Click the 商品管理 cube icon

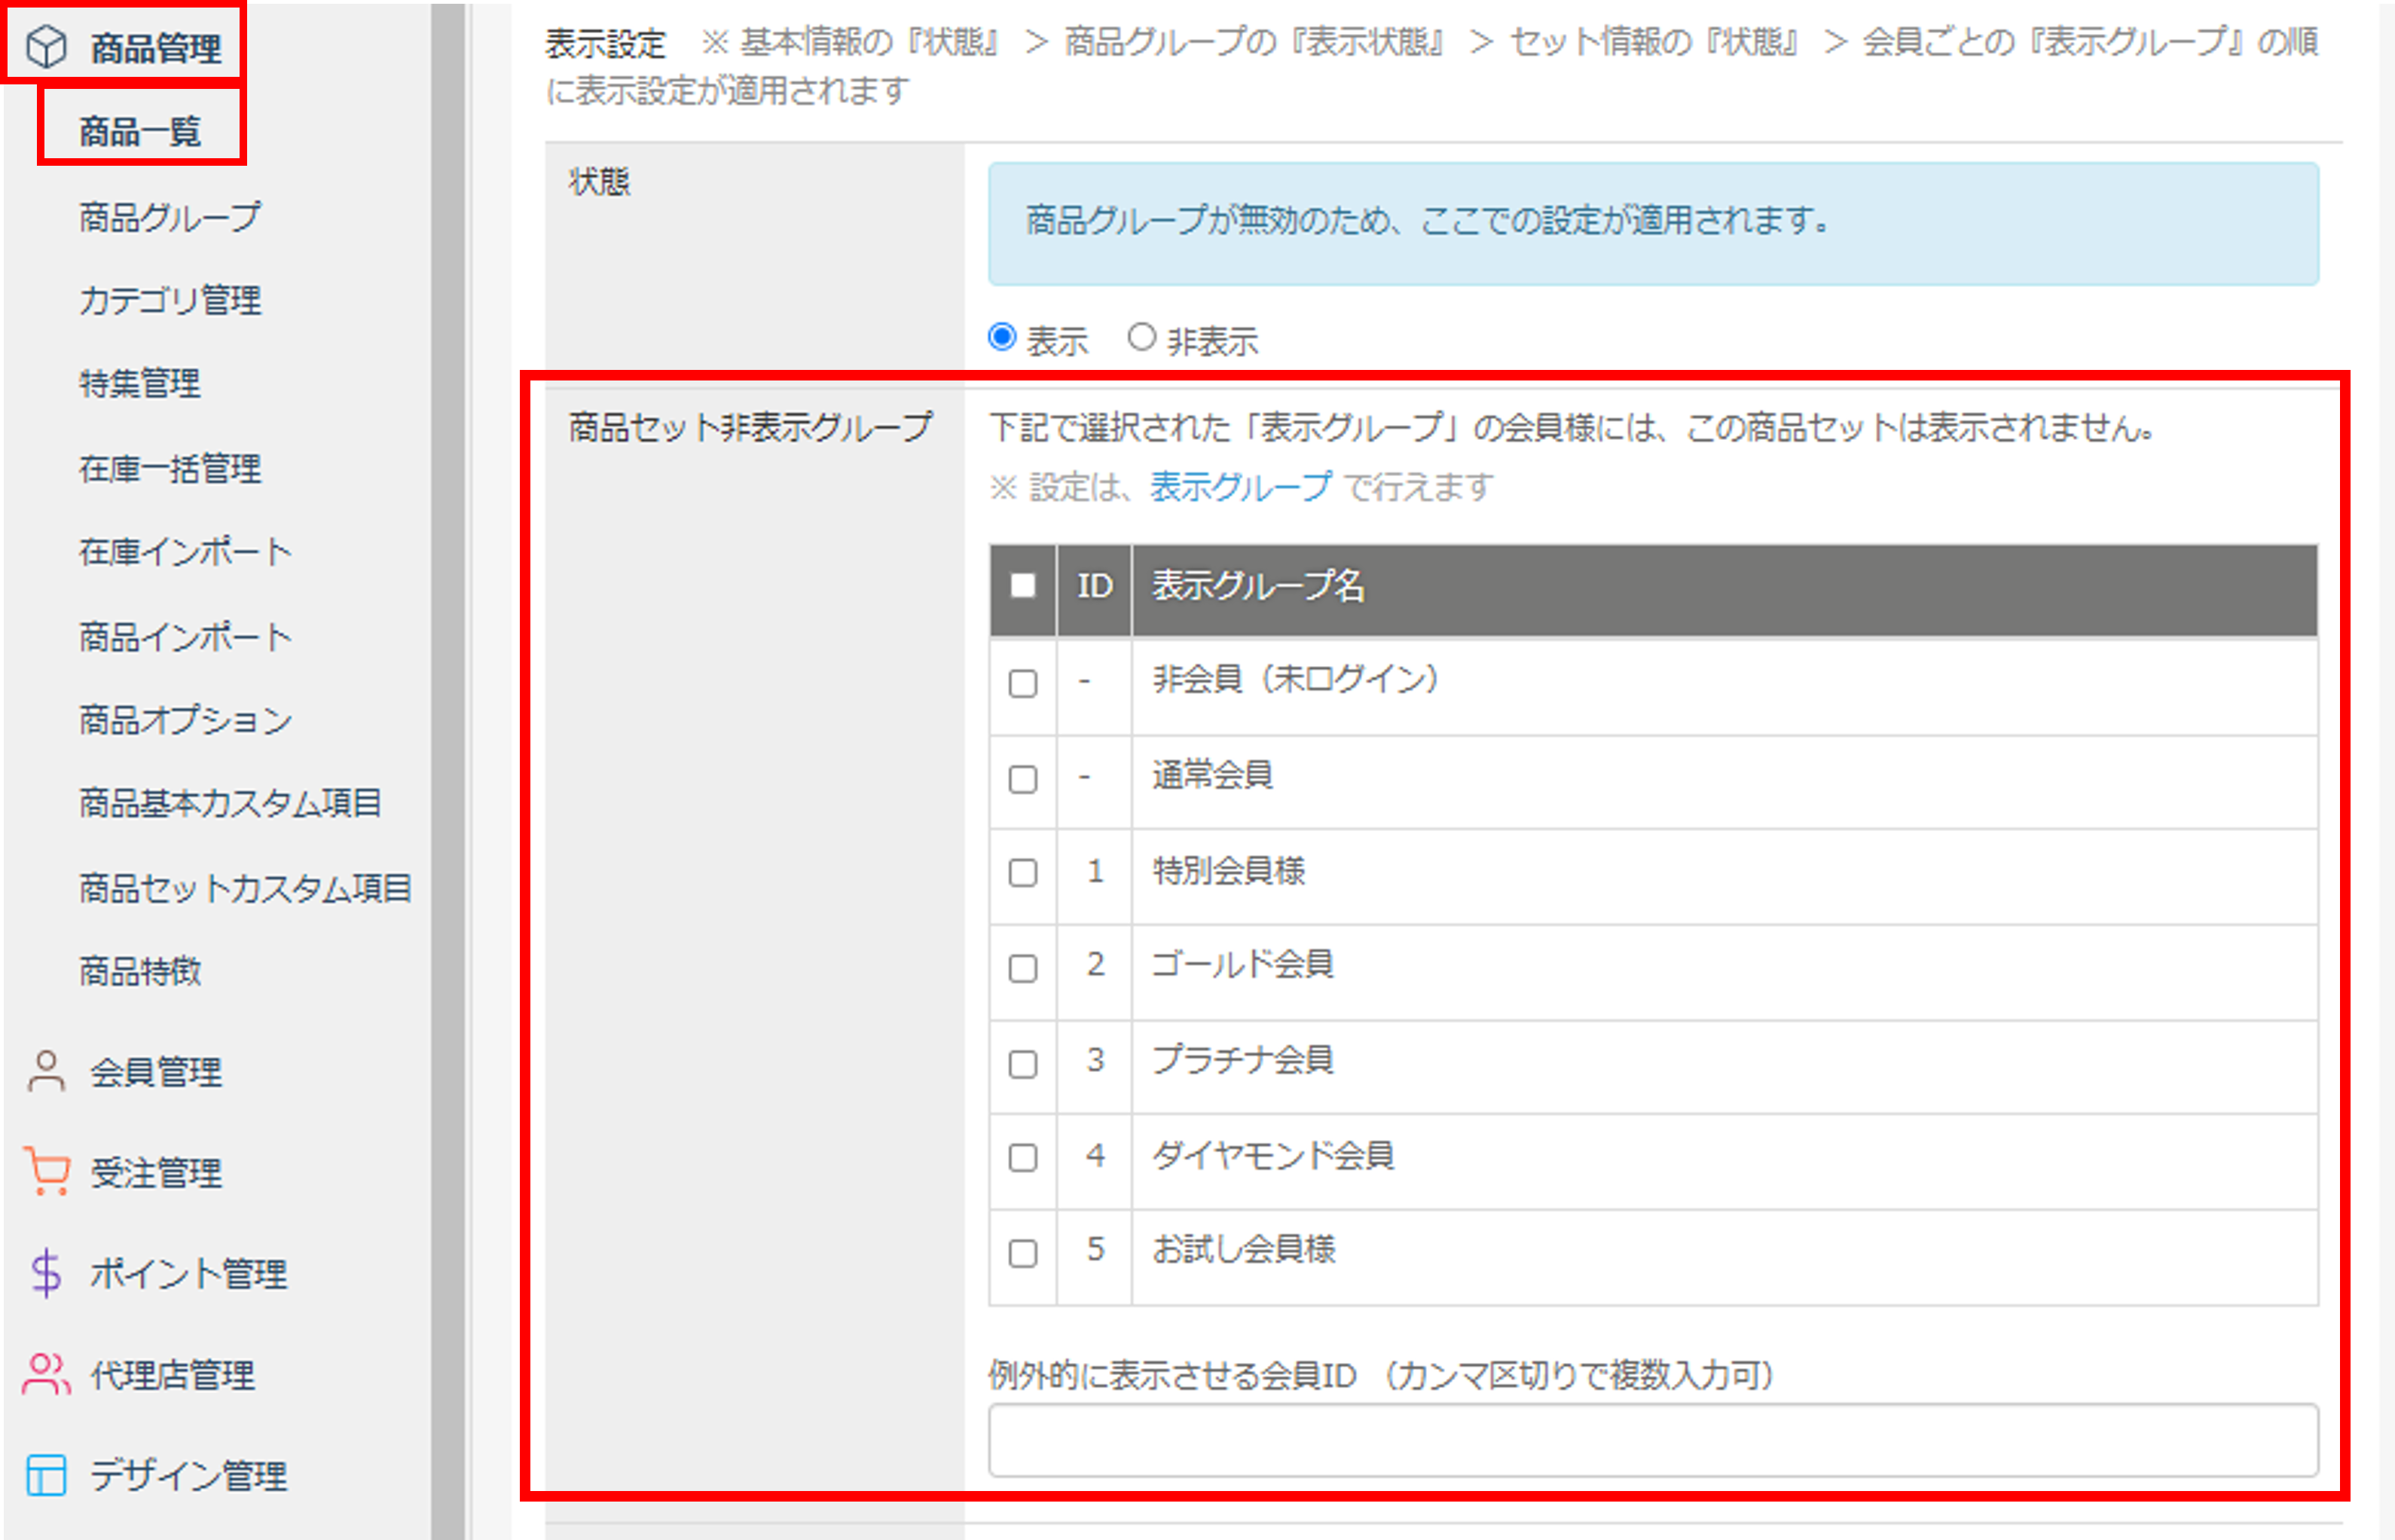coord(46,47)
